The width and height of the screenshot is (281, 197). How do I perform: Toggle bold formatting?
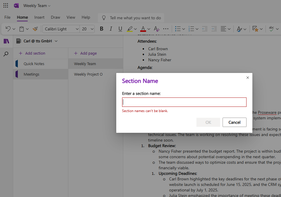(x=101, y=29)
